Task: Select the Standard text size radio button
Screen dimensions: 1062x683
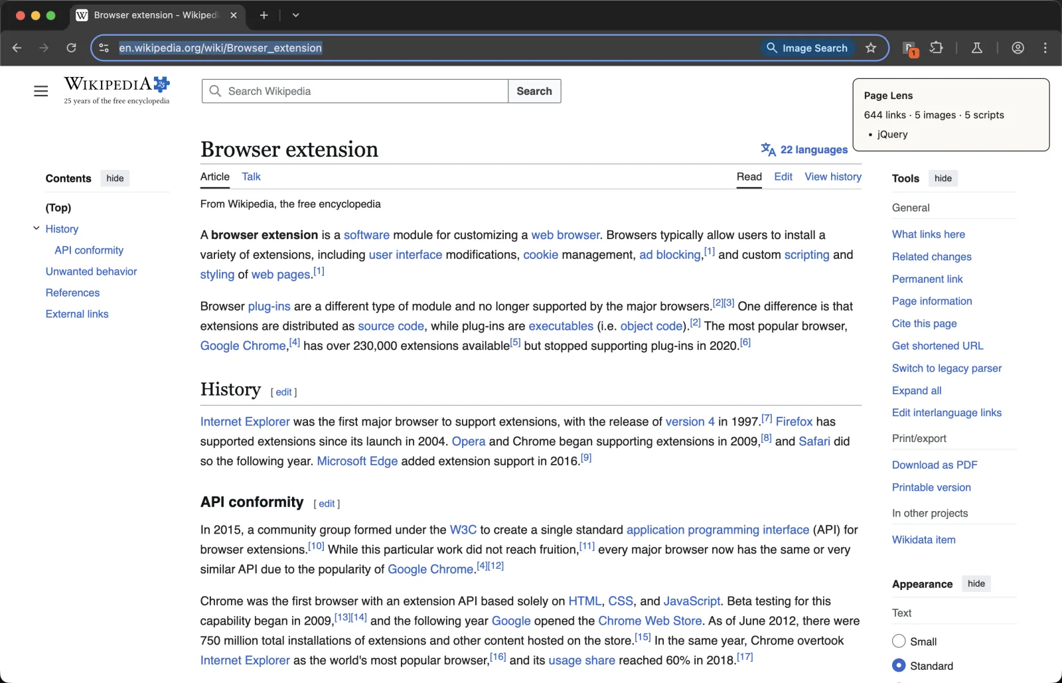Action: point(899,665)
